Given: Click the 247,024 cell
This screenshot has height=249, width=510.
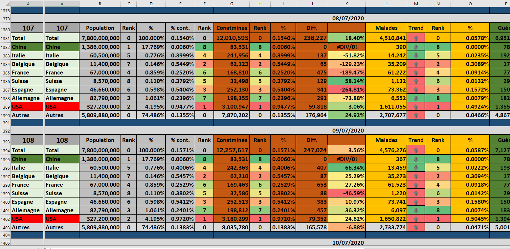Looking at the screenshot, I should click(312, 150).
